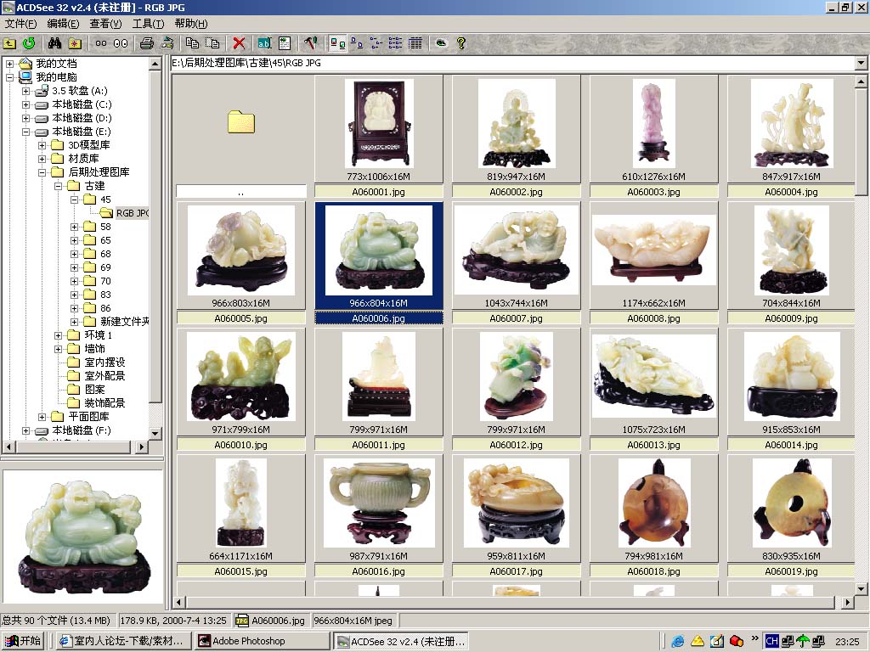Open the folder path dropdown arrow

(861, 64)
